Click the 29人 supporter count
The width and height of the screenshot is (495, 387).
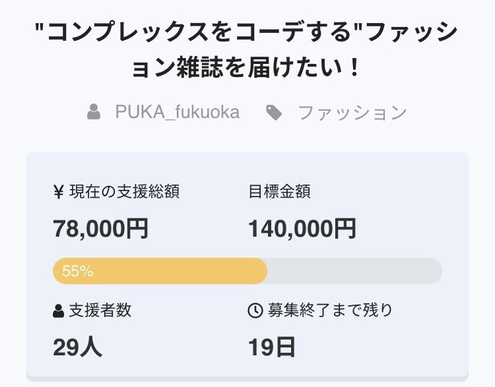[77, 347]
